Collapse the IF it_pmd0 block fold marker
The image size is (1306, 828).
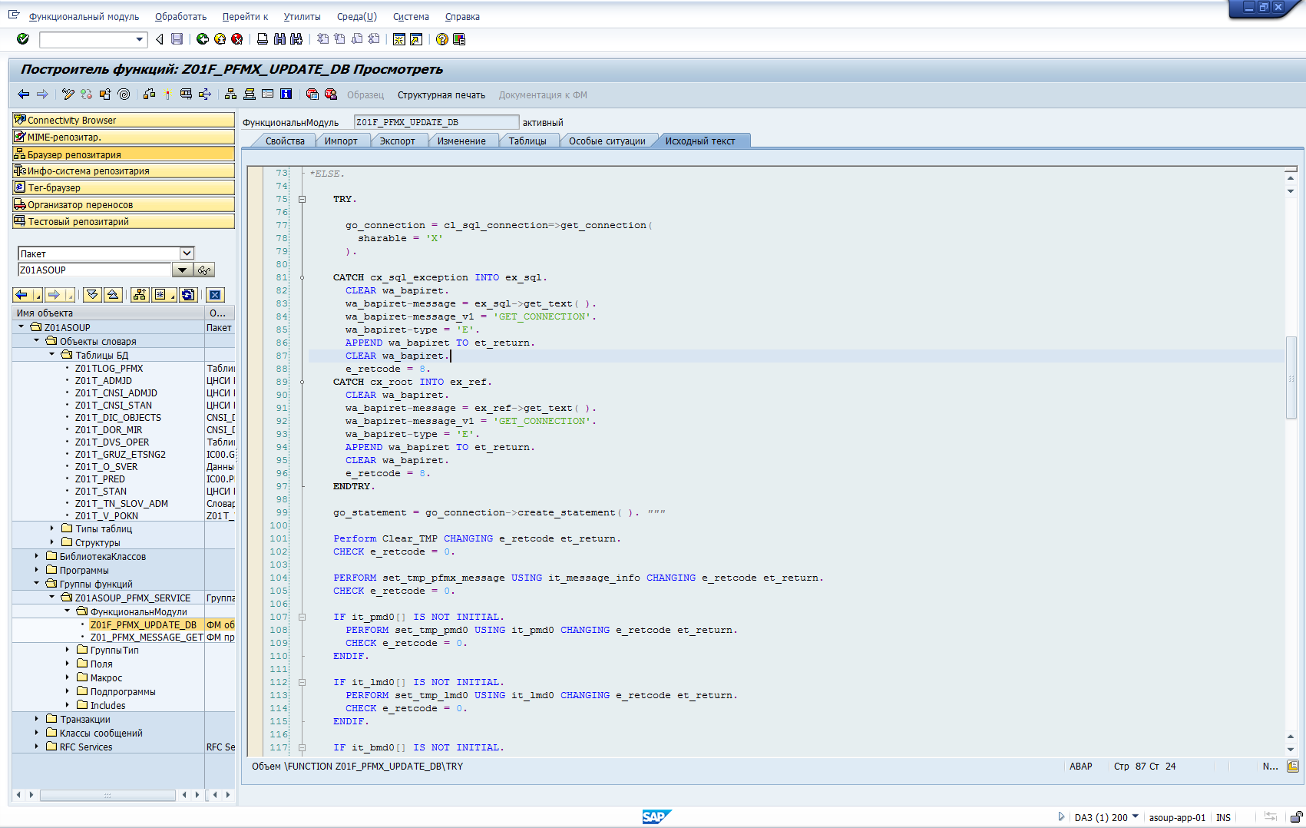coord(303,618)
